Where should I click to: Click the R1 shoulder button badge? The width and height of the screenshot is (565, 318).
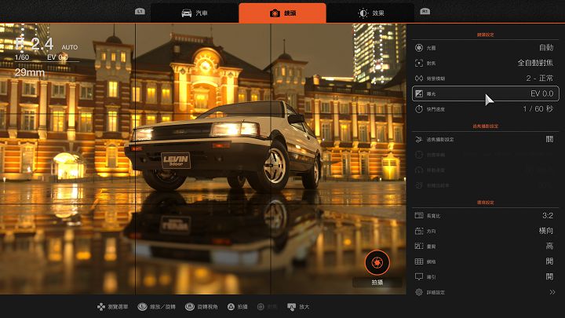[x=425, y=12]
